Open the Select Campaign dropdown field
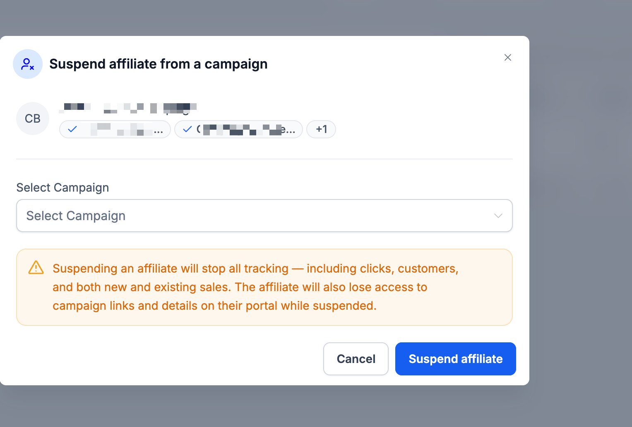The height and width of the screenshot is (427, 632). pos(264,216)
